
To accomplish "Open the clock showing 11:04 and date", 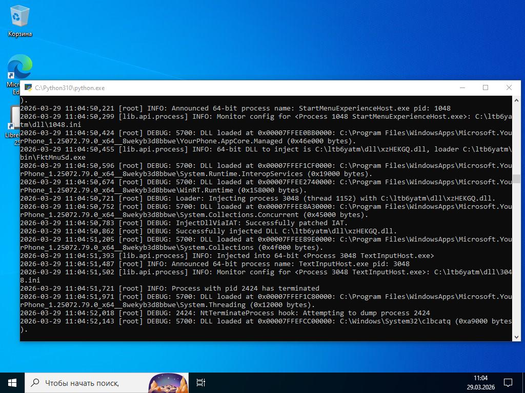I will pyautogui.click(x=480, y=382).
